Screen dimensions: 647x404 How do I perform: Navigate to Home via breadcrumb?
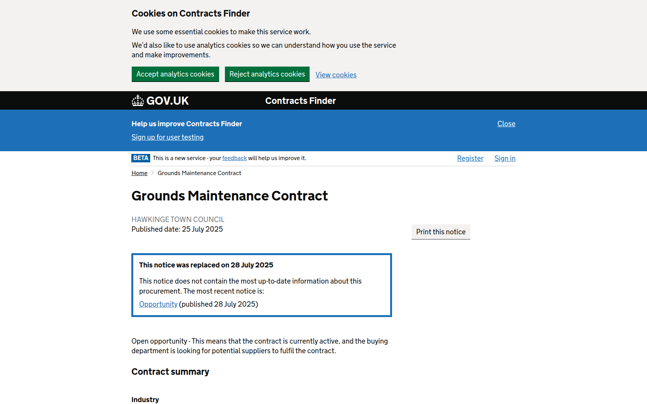[139, 173]
